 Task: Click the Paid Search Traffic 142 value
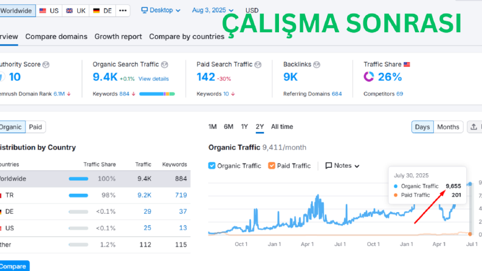tap(205, 77)
